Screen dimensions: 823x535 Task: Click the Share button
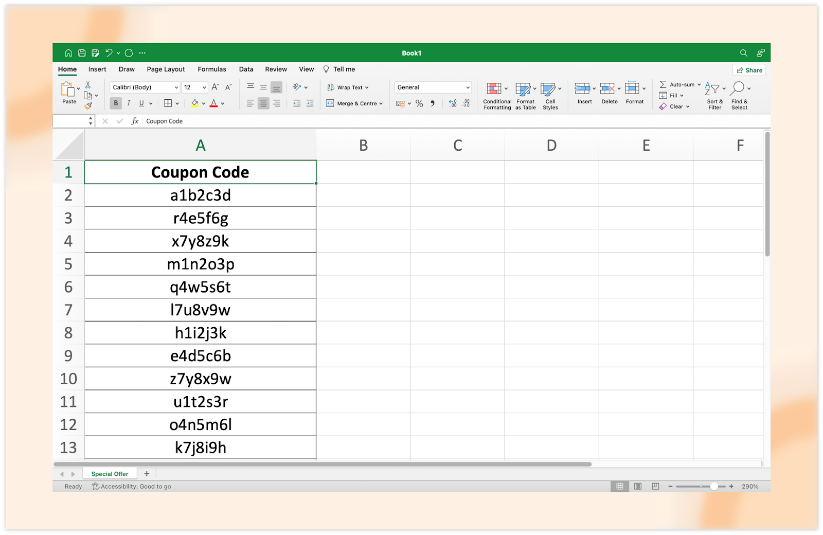click(x=749, y=70)
